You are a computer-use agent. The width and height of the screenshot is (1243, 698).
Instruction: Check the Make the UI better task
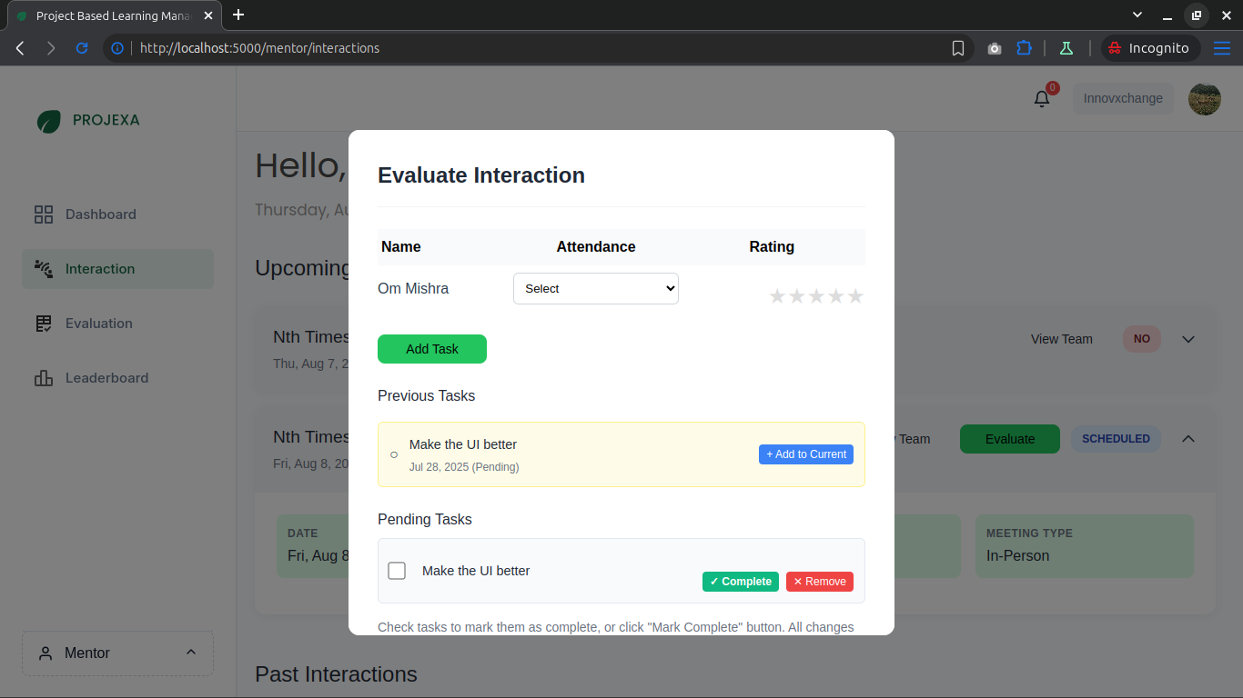pos(396,570)
